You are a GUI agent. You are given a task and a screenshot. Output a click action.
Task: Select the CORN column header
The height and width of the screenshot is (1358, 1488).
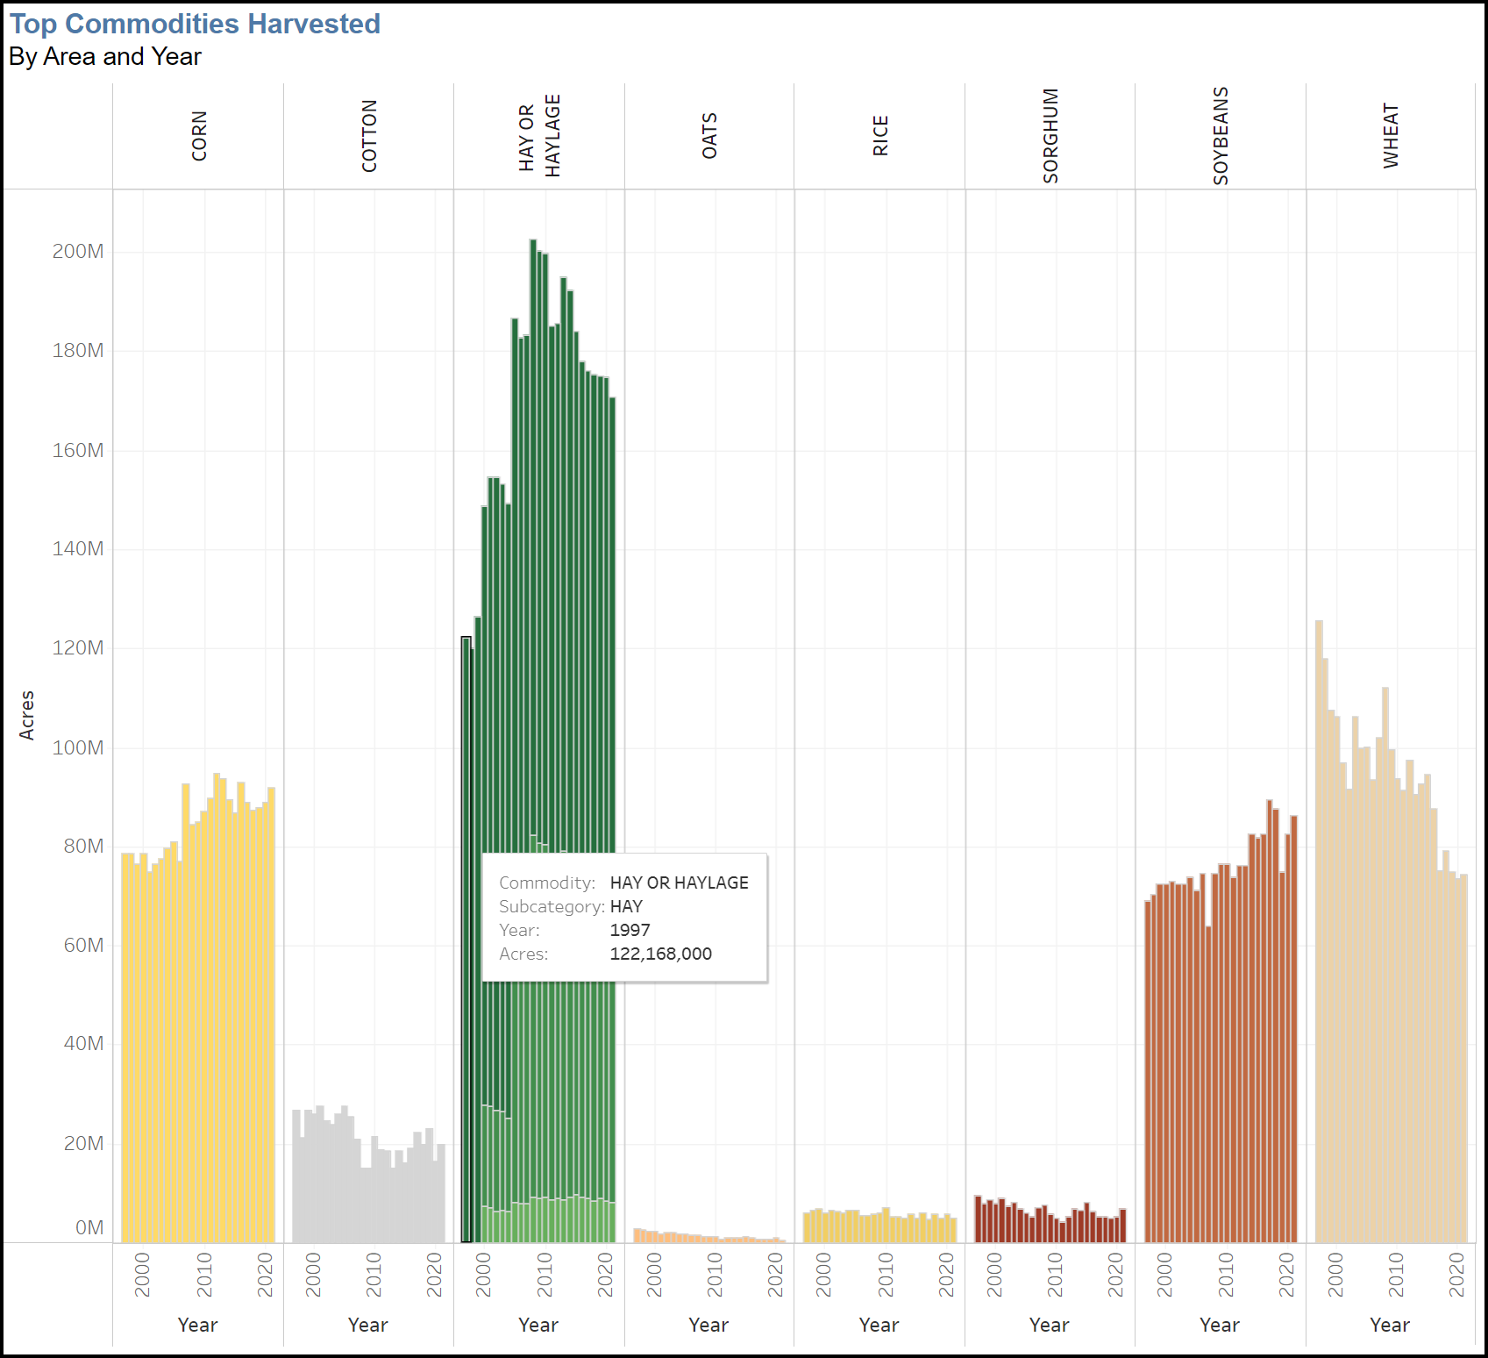coord(199,136)
